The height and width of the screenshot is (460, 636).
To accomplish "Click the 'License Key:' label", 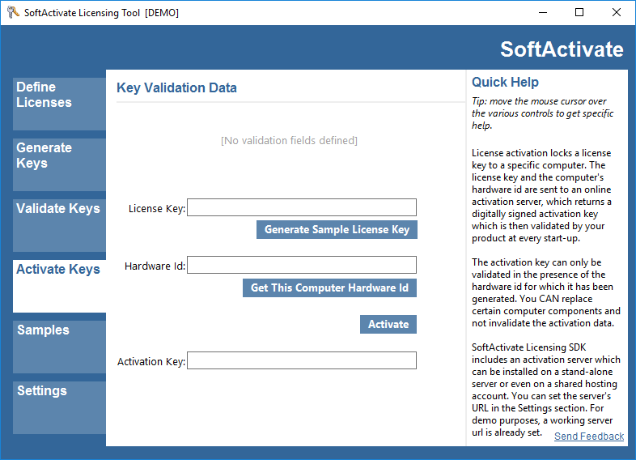I will click(x=157, y=209).
